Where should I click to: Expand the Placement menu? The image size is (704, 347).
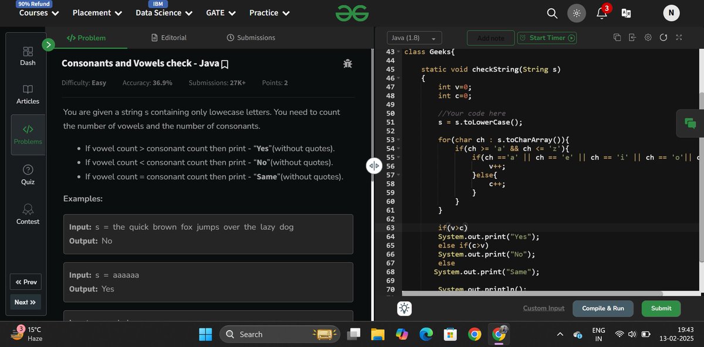pyautogui.click(x=97, y=12)
